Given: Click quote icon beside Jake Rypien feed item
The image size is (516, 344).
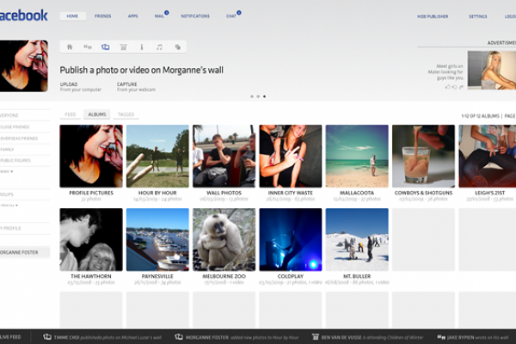Looking at the screenshot, I should point(441,337).
